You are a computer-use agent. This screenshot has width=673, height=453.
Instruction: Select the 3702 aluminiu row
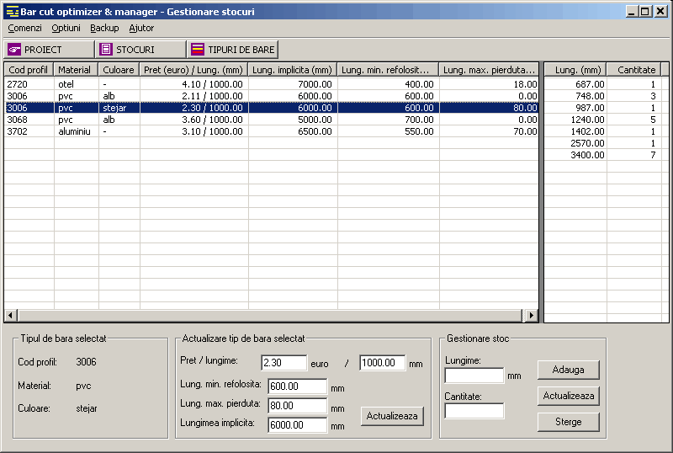pos(271,131)
